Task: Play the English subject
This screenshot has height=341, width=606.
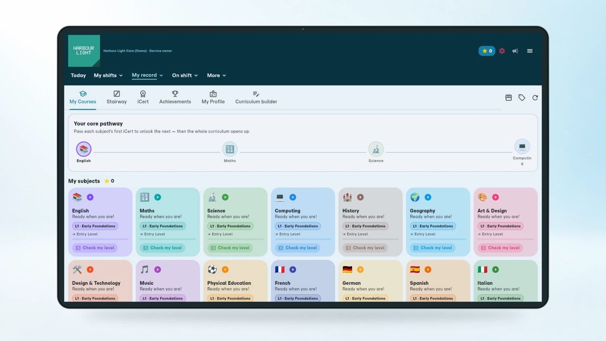Action: [90, 197]
